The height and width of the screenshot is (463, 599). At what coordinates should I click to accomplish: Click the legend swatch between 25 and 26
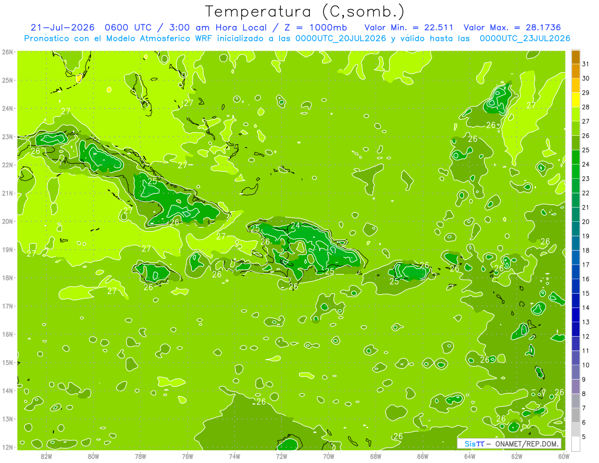[575, 143]
